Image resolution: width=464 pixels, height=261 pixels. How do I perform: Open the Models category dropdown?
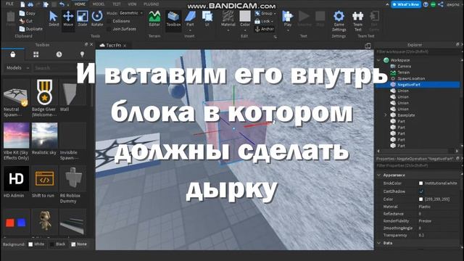pos(17,67)
